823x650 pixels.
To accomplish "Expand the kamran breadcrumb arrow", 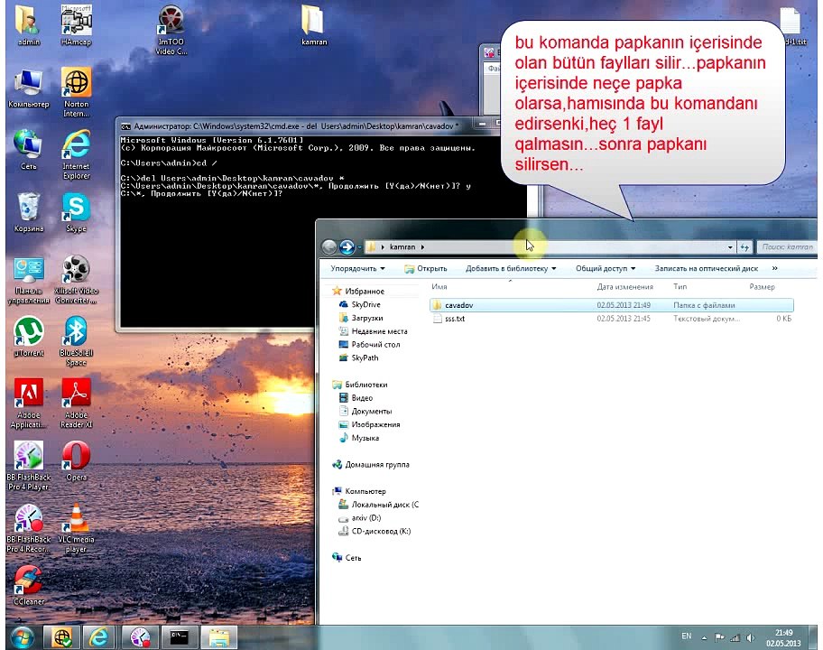I will (x=422, y=246).
